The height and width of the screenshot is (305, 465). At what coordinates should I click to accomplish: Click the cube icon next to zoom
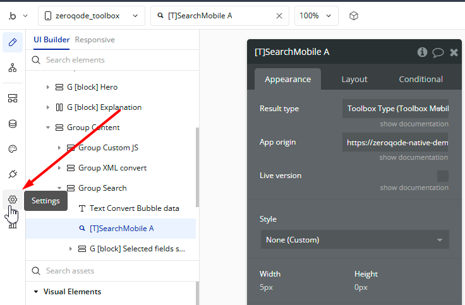(x=354, y=16)
